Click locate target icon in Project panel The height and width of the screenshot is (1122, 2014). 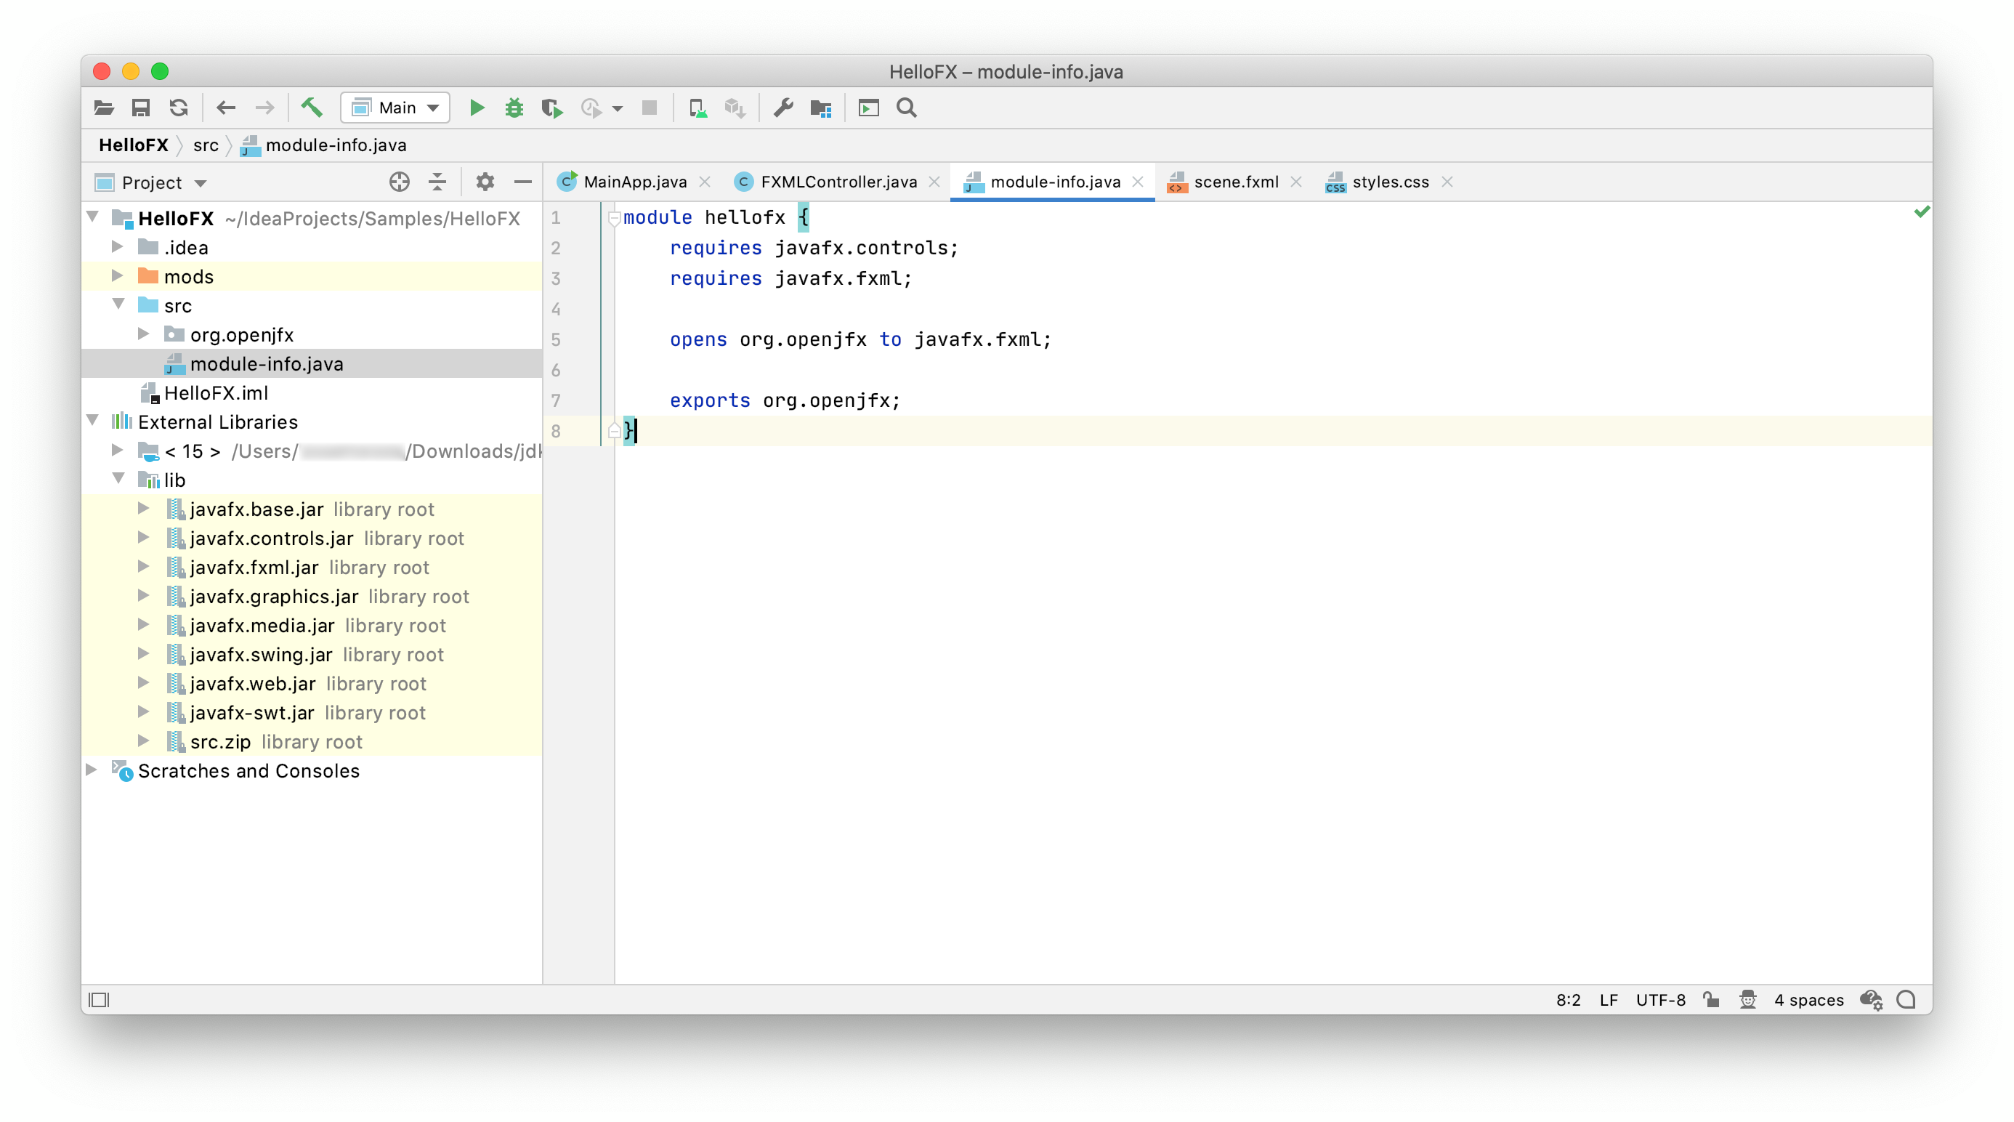pos(399,182)
